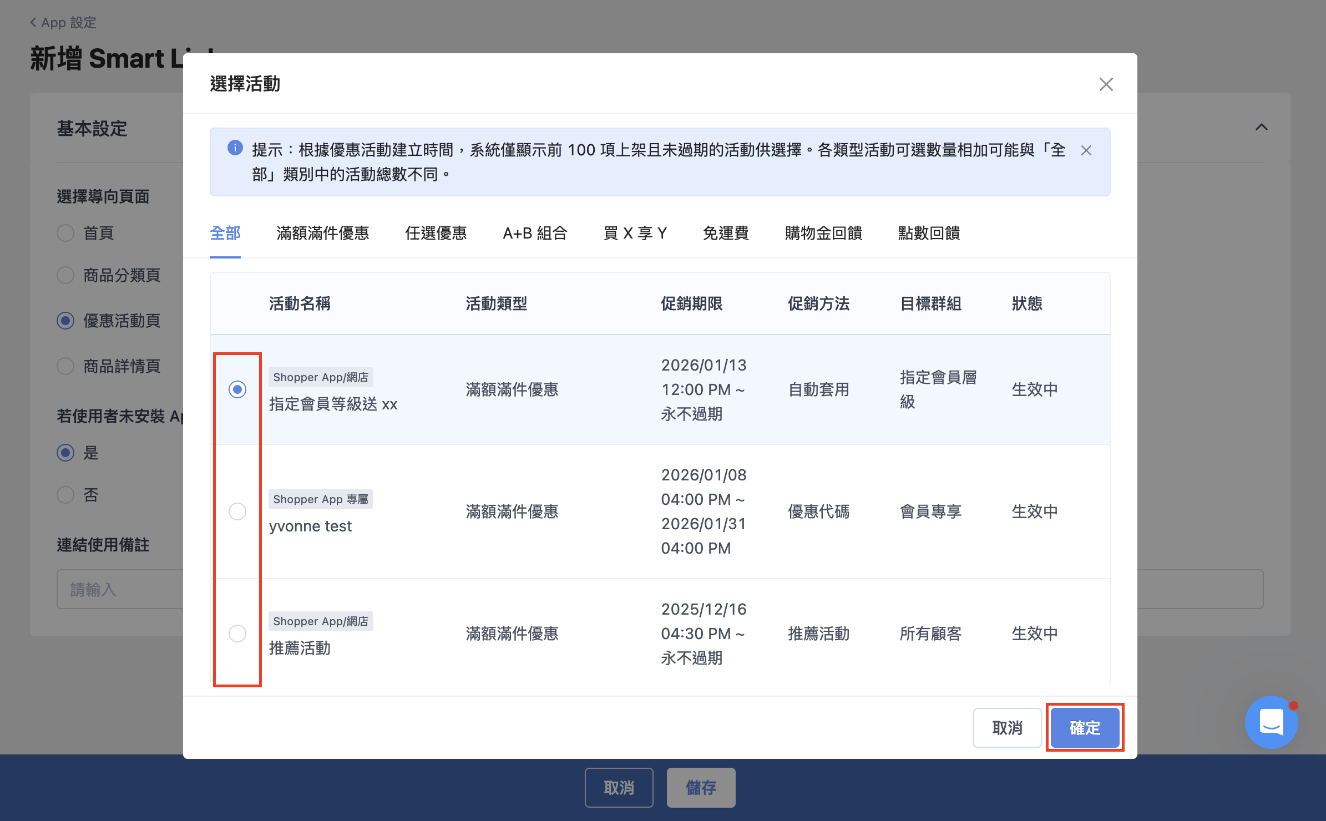This screenshot has width=1326, height=821.
Task: Switch to the 免運費 tab
Action: (726, 233)
